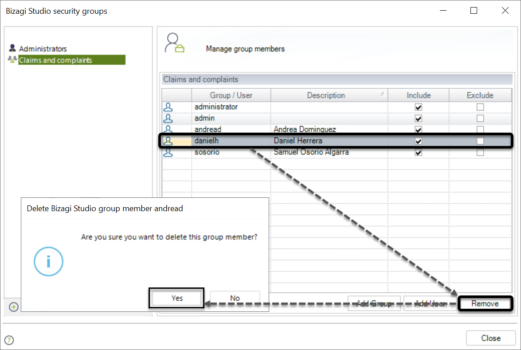Click the Add User button
The image size is (521, 350).
pos(430,303)
